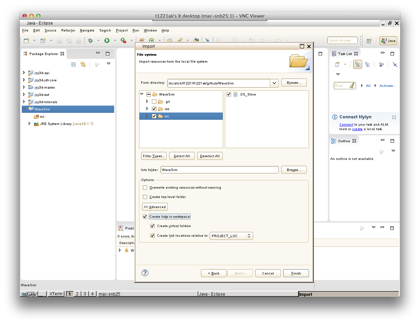Viewport: 420px width, 324px height.
Task: Enable Overwrite existing resources without warning
Action: pyautogui.click(x=145, y=188)
